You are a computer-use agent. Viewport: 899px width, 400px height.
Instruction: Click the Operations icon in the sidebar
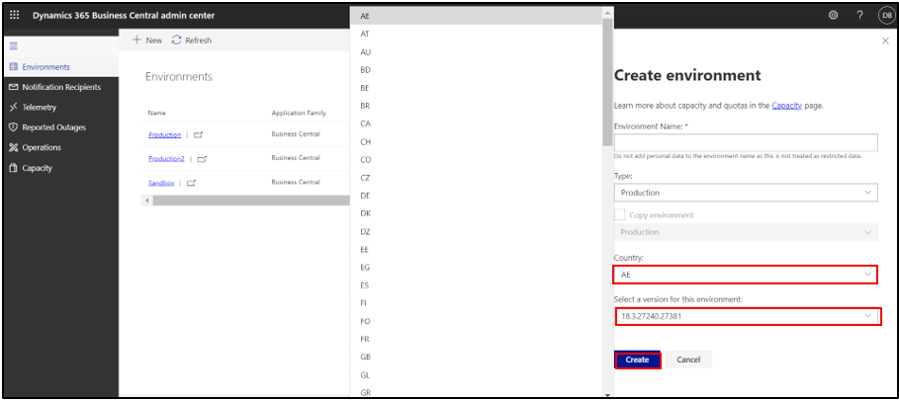pyautogui.click(x=14, y=147)
